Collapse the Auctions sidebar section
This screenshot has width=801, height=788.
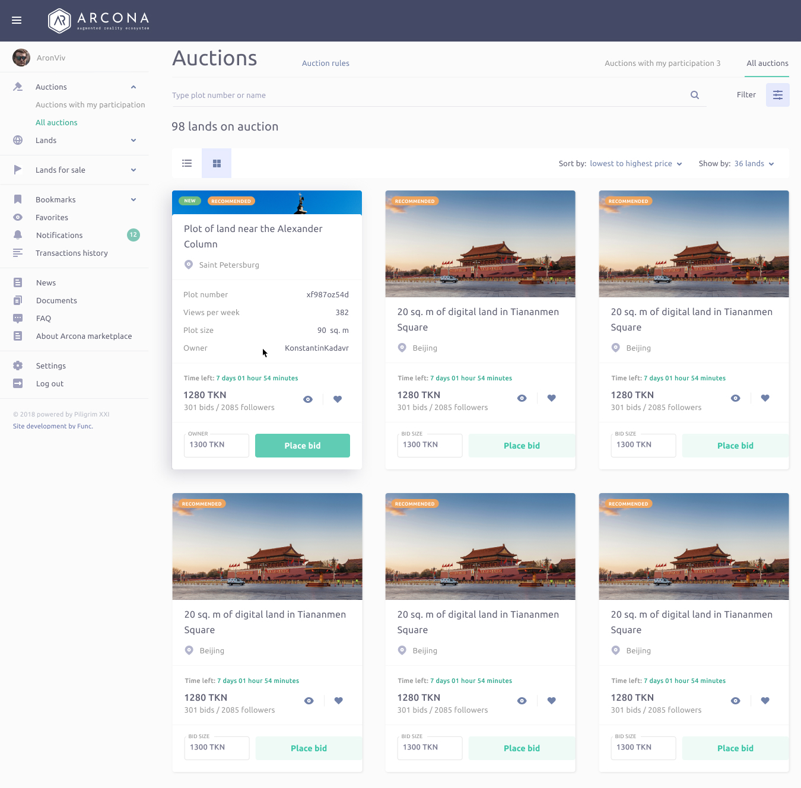coord(133,87)
